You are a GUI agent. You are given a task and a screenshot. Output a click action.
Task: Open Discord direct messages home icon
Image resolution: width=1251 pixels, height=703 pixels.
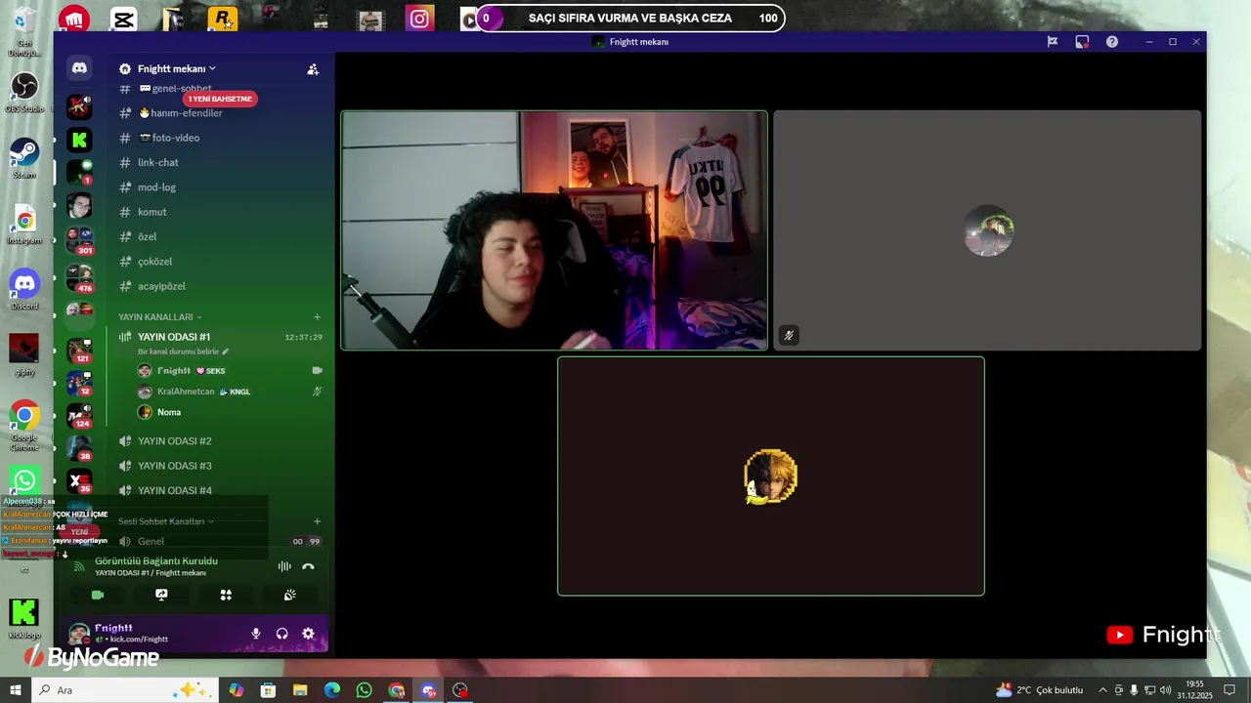tap(79, 67)
